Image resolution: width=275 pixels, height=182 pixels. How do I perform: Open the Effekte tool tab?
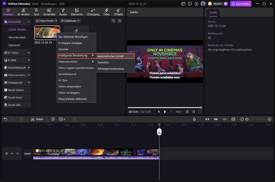pyautogui.click(x=118, y=12)
